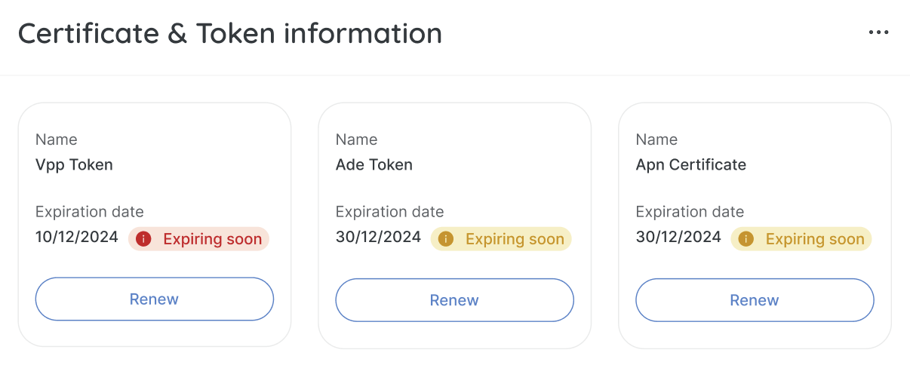Click the Apn Certificate card's Name label
The width and height of the screenshot is (910, 365).
pyautogui.click(x=657, y=140)
